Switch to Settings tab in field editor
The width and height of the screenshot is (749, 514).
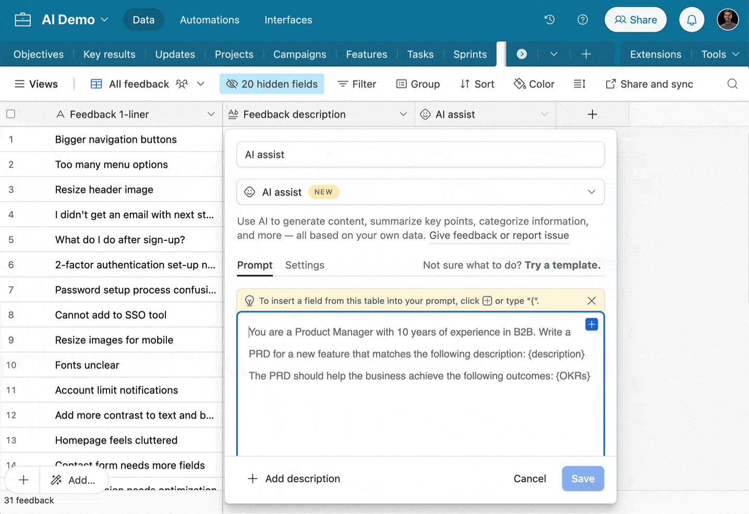[305, 265]
